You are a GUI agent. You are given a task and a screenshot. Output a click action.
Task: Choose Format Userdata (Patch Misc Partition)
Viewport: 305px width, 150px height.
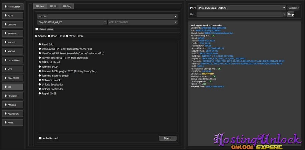tap(63, 58)
